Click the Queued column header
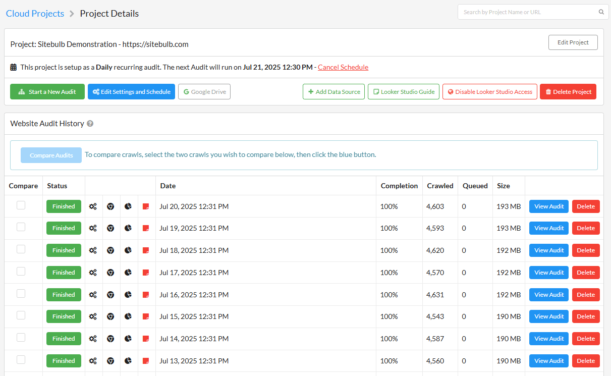The height and width of the screenshot is (376, 611). coord(475,186)
